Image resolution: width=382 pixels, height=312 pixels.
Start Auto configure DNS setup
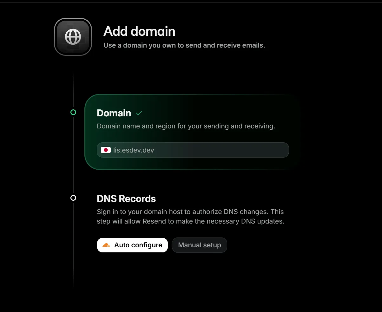132,245
